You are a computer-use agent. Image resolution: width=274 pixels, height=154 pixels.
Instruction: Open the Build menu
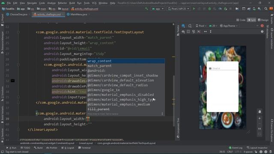(x=72, y=3)
